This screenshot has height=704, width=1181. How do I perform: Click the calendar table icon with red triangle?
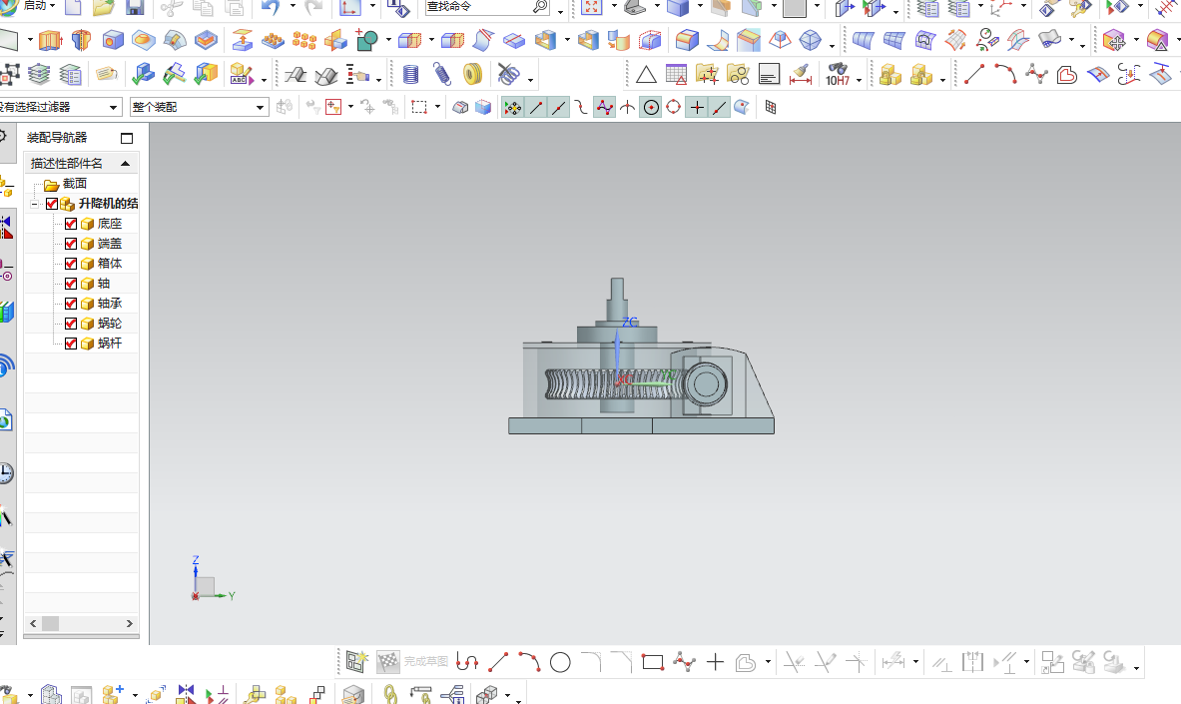pos(676,75)
